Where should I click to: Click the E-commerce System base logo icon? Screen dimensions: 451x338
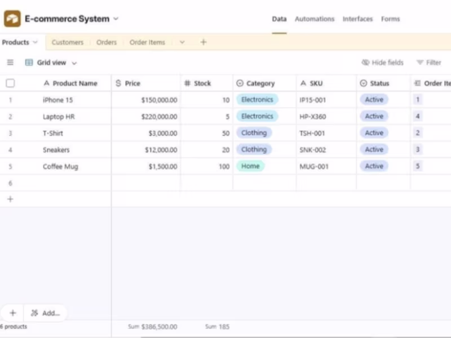[12, 19]
